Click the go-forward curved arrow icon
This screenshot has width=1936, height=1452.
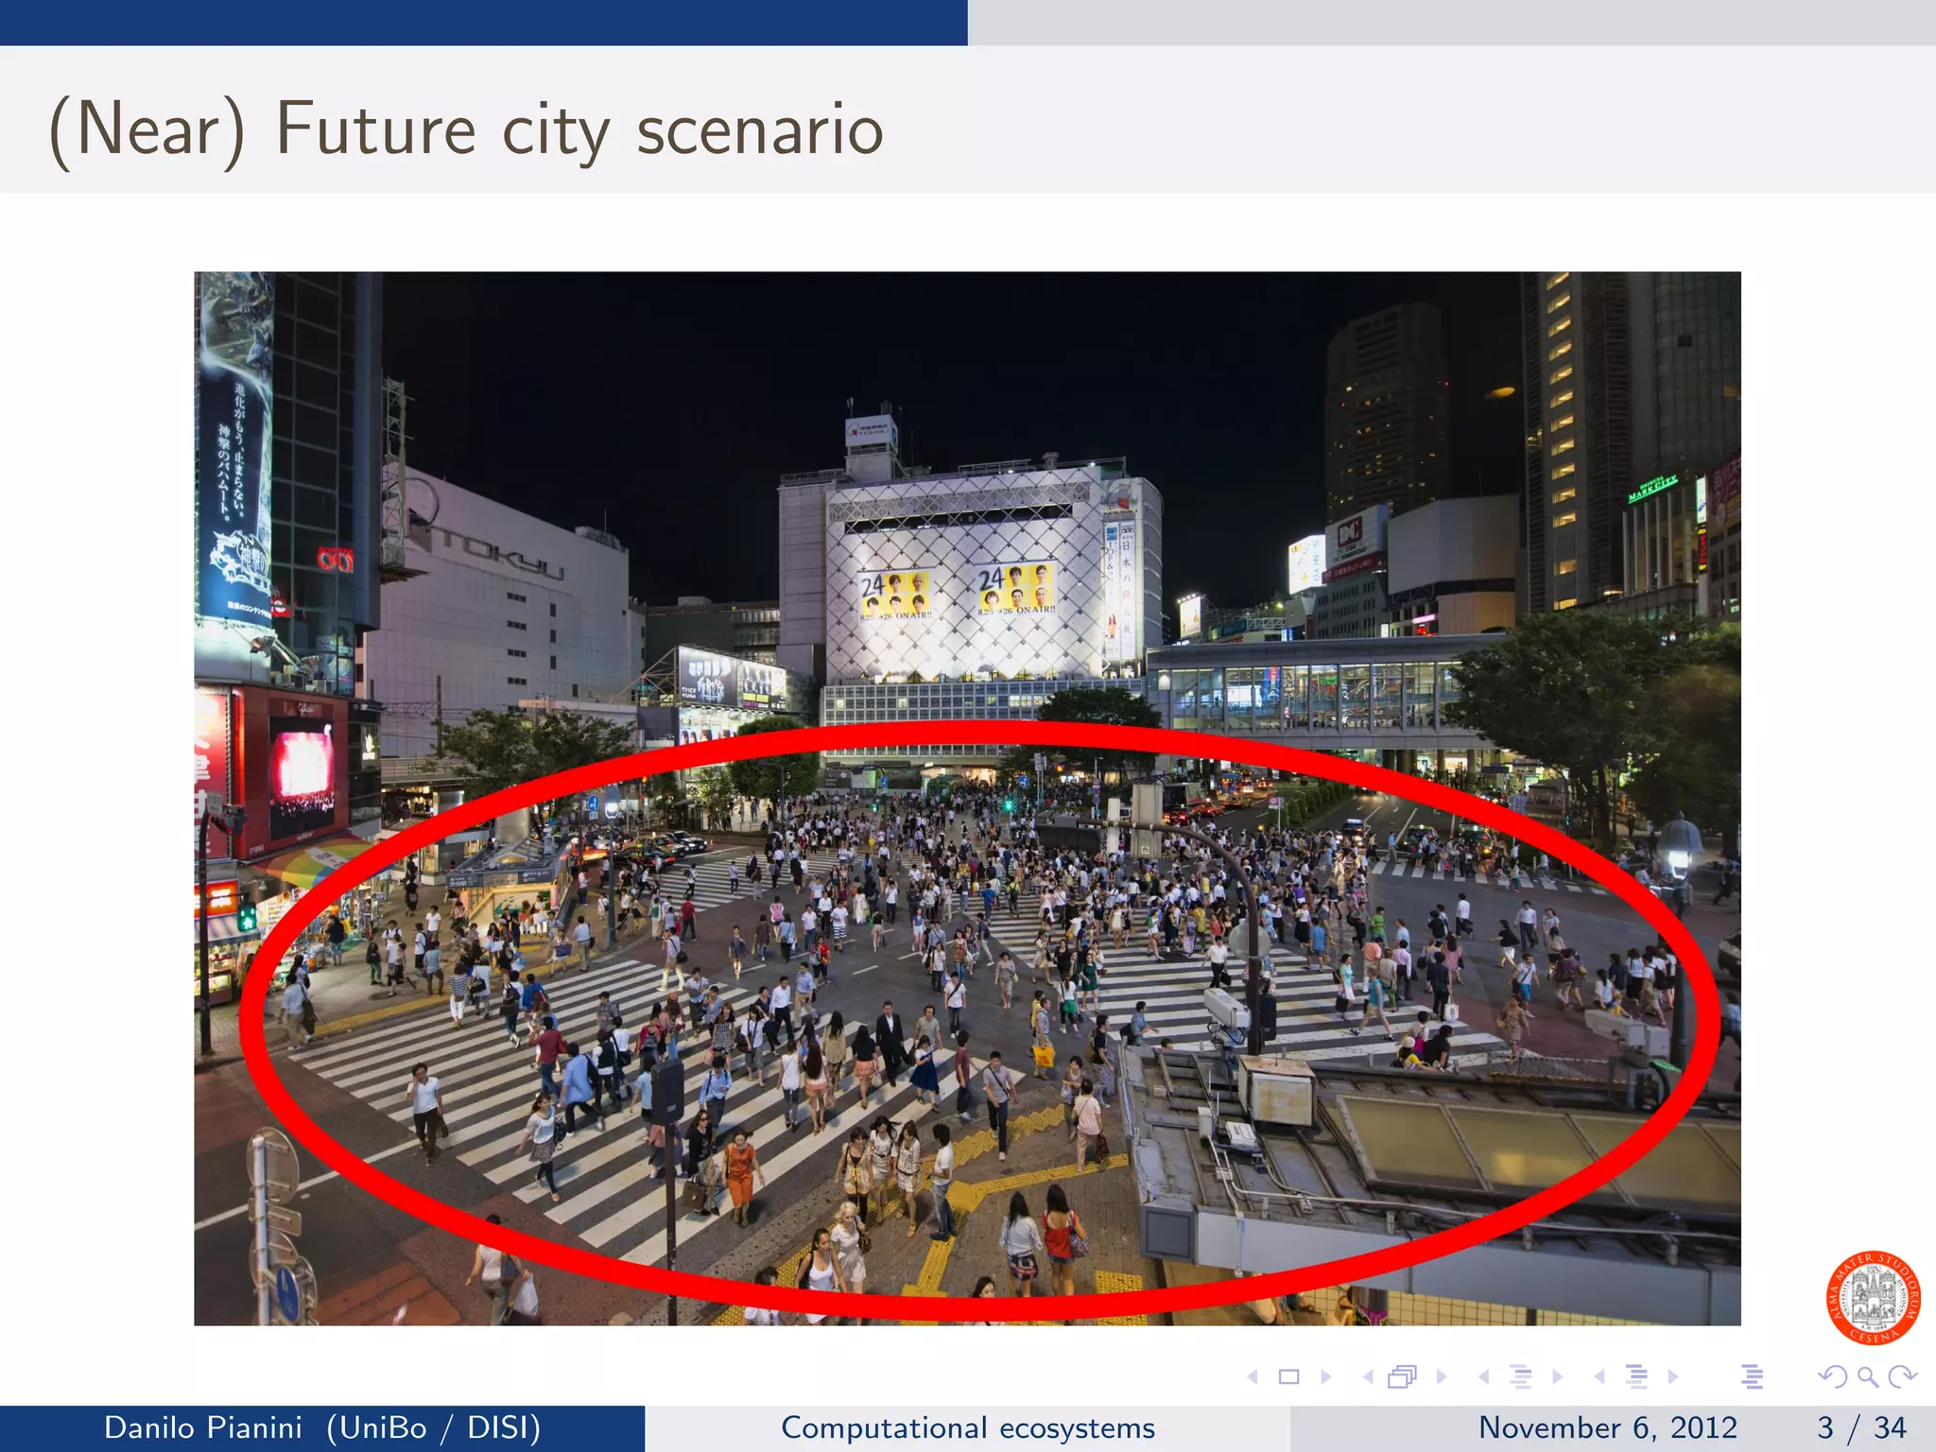1902,1377
